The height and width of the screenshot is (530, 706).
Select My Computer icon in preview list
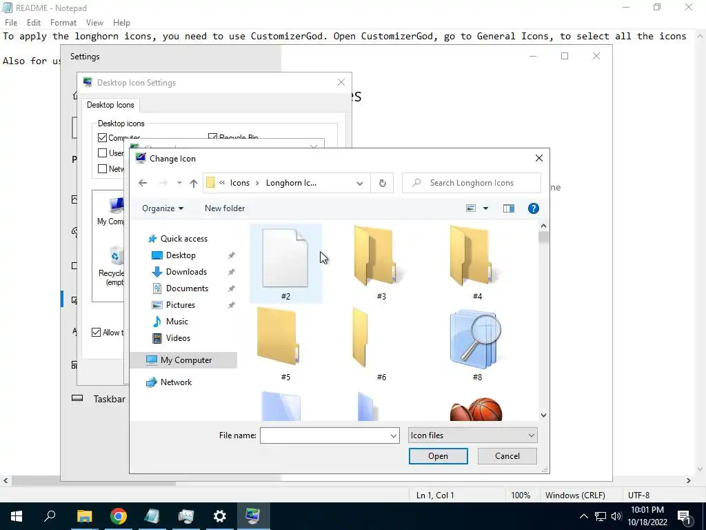point(111,211)
